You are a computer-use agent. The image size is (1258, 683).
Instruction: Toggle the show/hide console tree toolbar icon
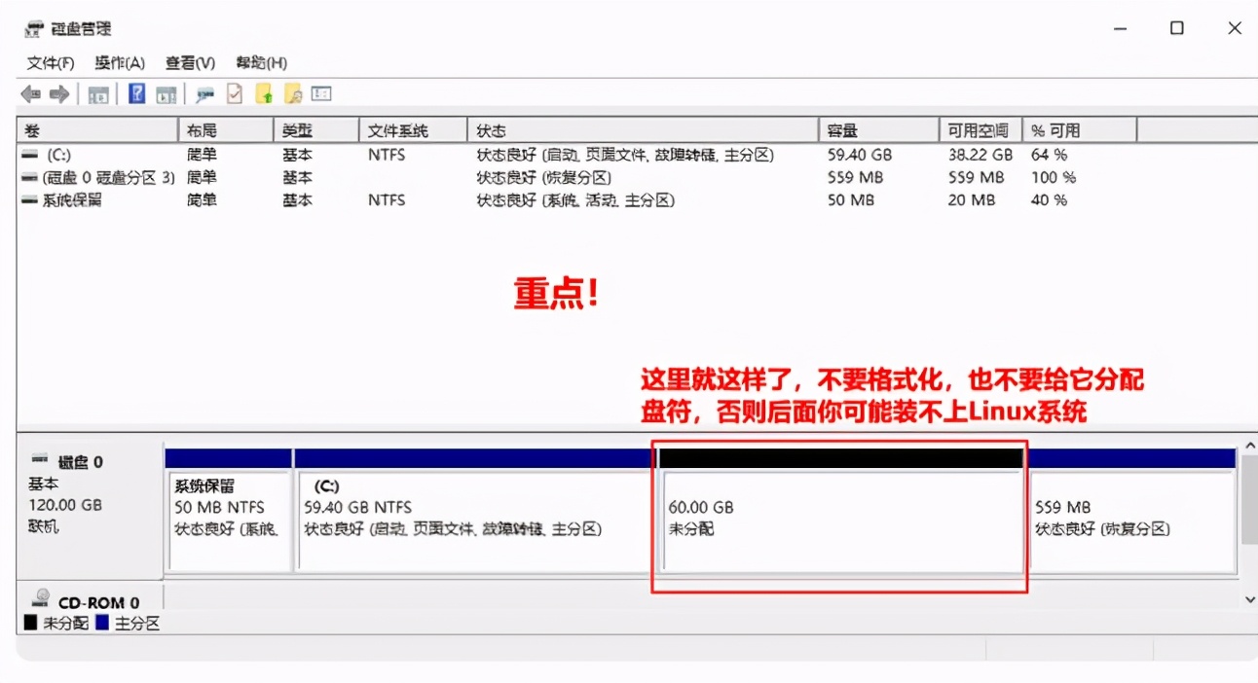click(x=100, y=93)
